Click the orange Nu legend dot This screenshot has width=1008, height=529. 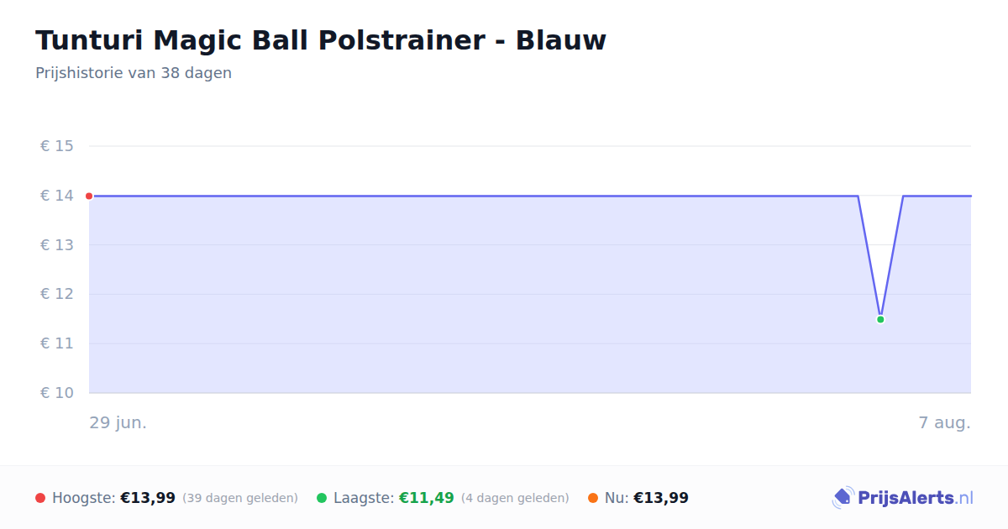pyautogui.click(x=593, y=498)
